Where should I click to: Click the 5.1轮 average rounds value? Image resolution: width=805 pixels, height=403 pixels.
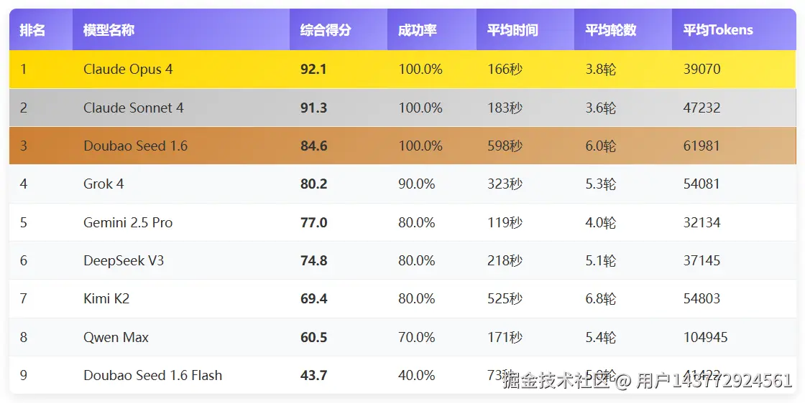pos(601,260)
